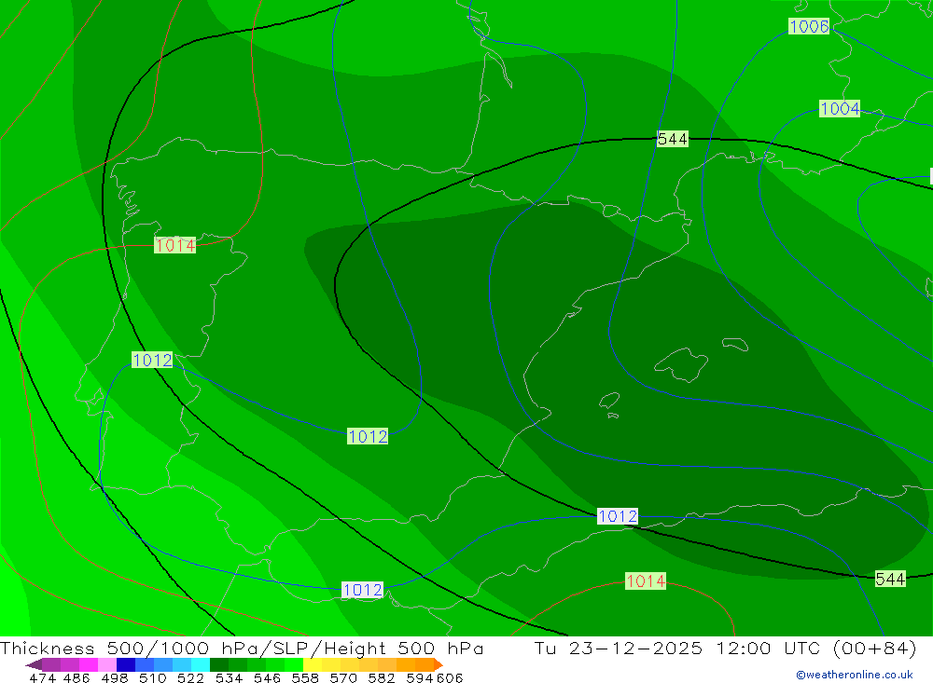Open the weatheronline.co.uk copyright link

click(x=855, y=675)
